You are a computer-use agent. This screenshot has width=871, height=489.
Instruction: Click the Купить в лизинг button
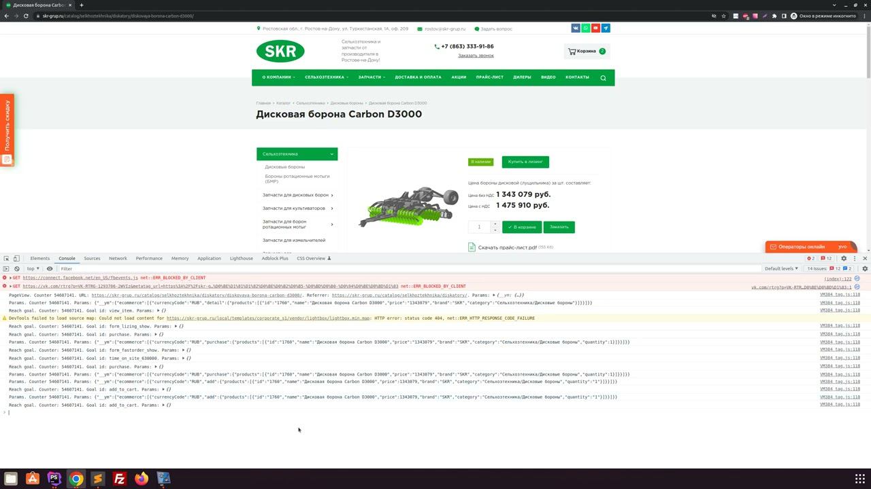coord(525,162)
